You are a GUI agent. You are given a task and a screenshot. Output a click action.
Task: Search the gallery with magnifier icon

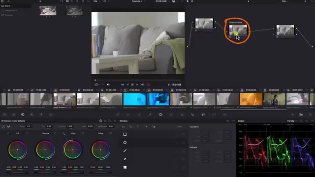click(77, 1)
